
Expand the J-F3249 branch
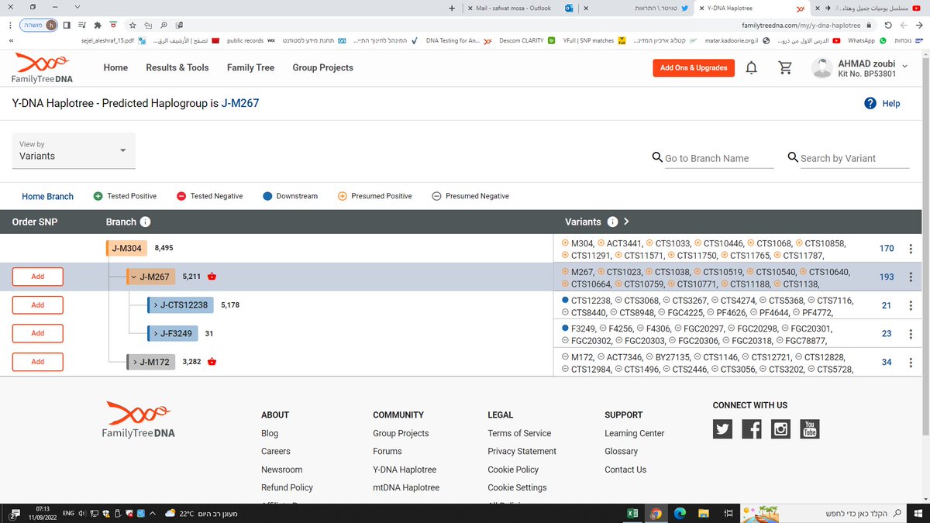click(155, 334)
